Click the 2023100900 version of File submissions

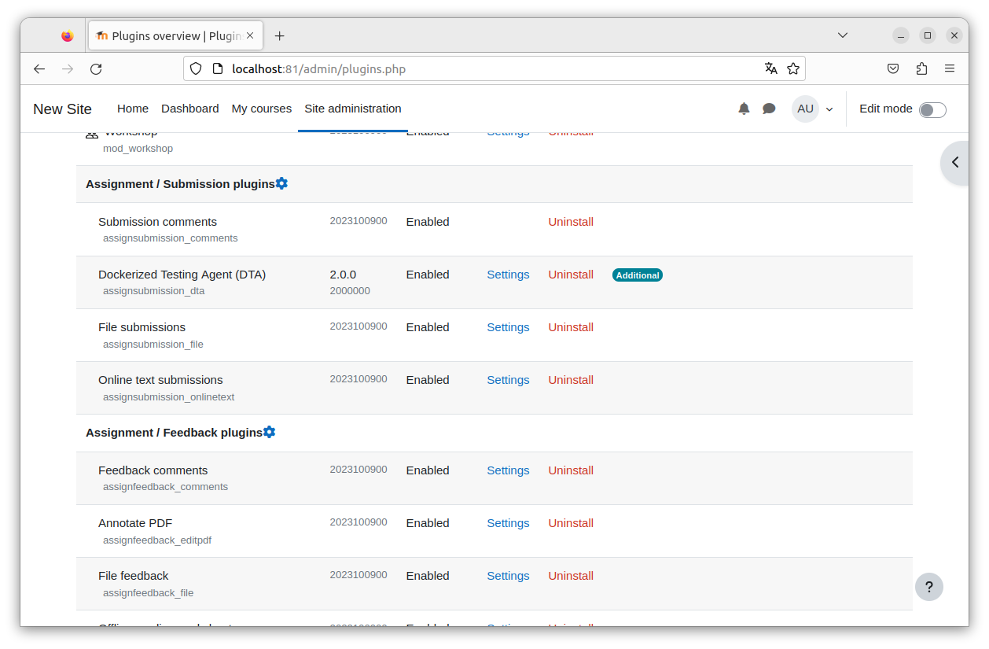pos(358,326)
